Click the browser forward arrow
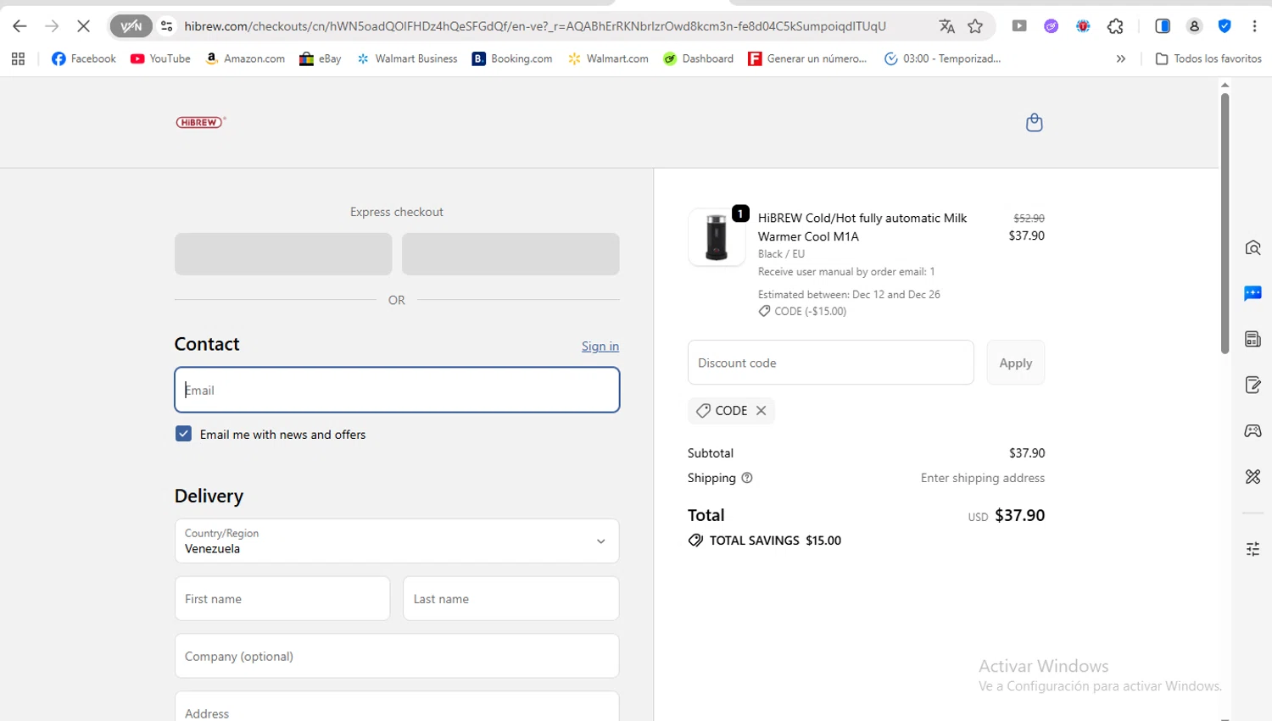Image resolution: width=1272 pixels, height=721 pixels. pos(52,26)
